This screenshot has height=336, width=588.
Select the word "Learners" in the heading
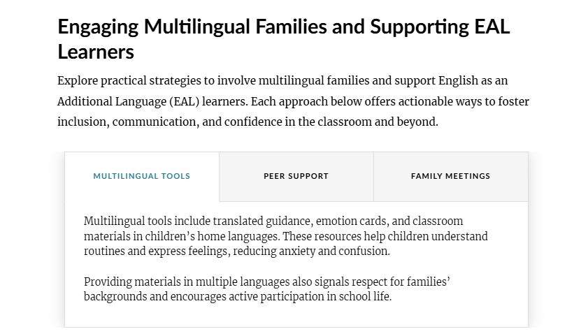tap(96, 52)
